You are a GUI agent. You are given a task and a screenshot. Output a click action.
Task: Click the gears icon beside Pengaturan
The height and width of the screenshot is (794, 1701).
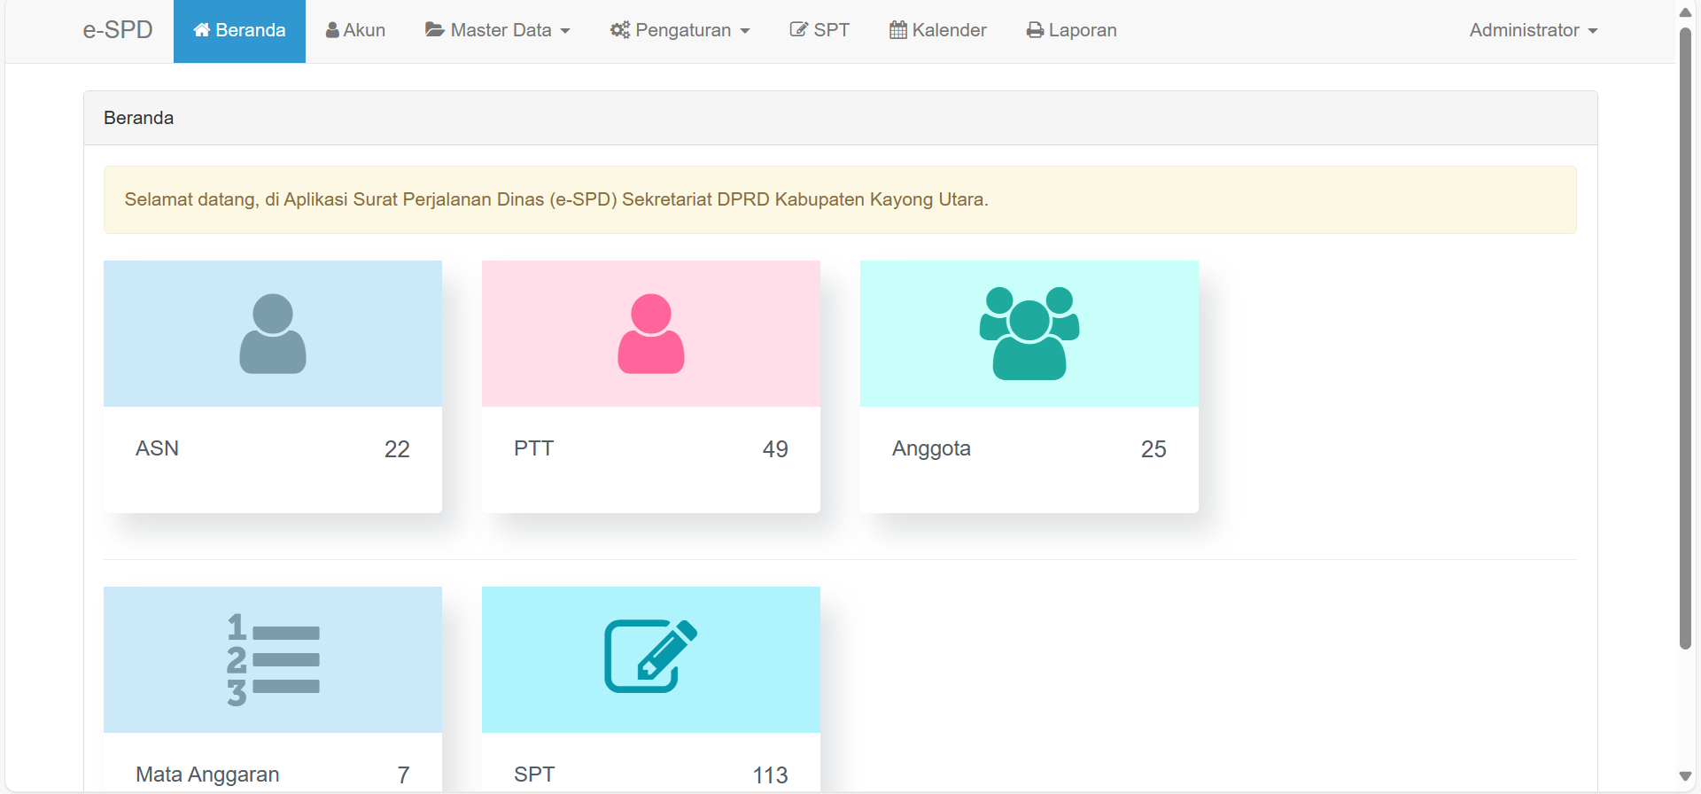click(620, 30)
